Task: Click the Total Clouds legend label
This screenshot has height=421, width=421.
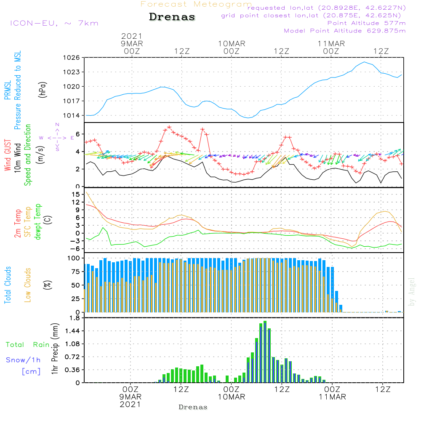Action: [x=8, y=285]
